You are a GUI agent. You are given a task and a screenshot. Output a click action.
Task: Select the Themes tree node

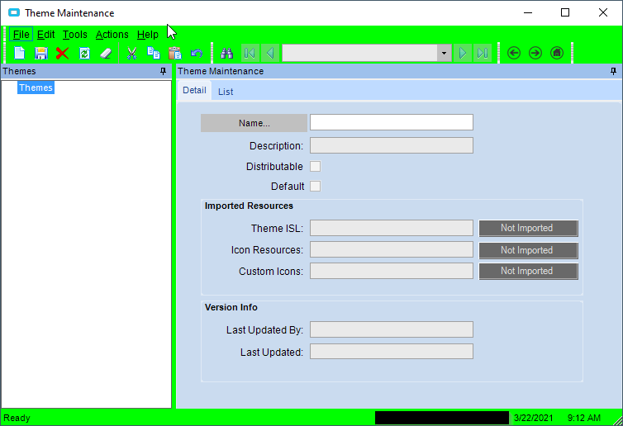pyautogui.click(x=36, y=88)
